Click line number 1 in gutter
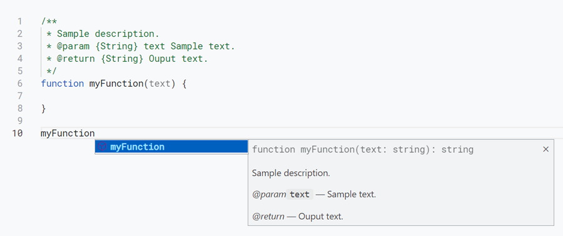 tap(19, 21)
